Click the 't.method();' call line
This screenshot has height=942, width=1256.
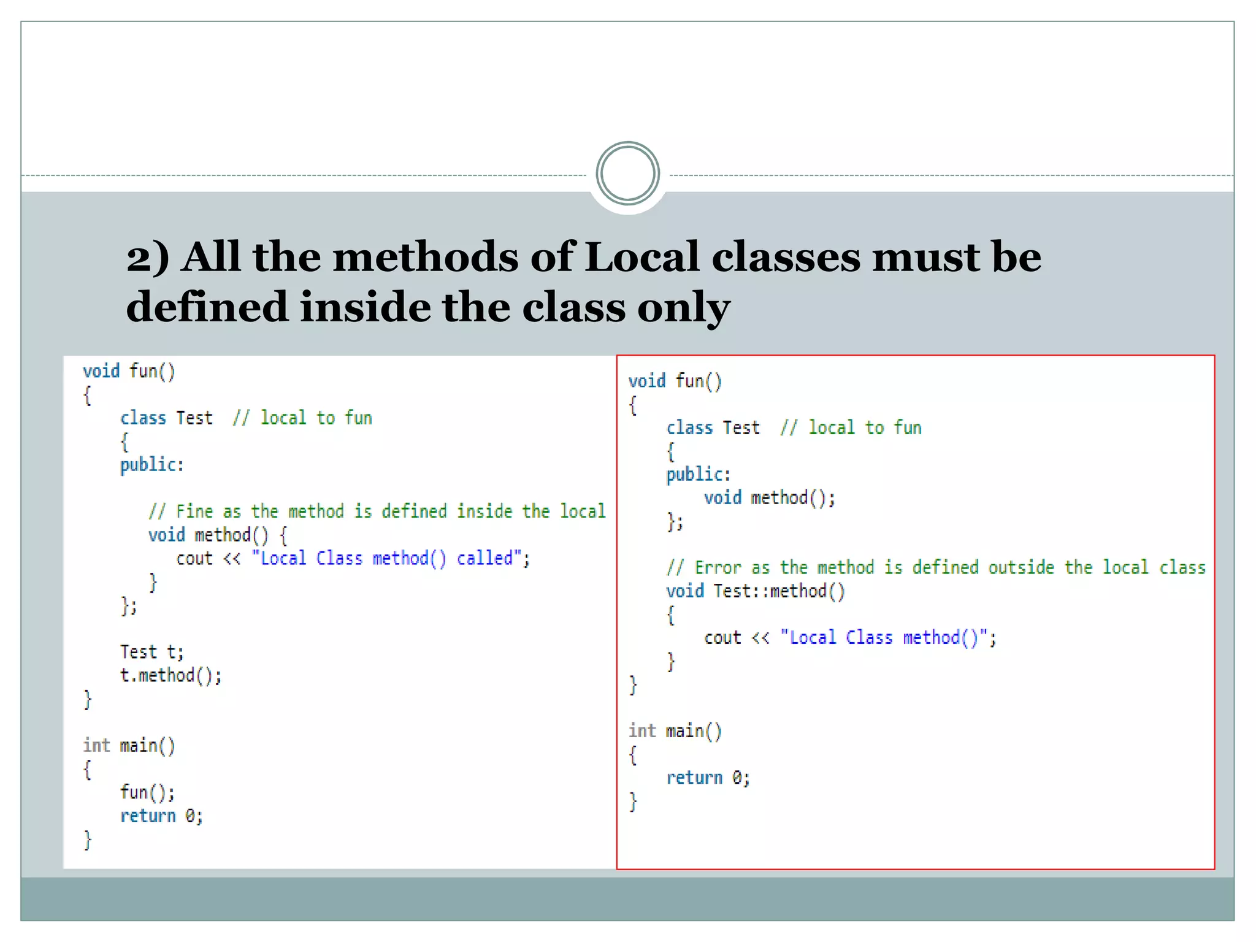click(x=171, y=675)
